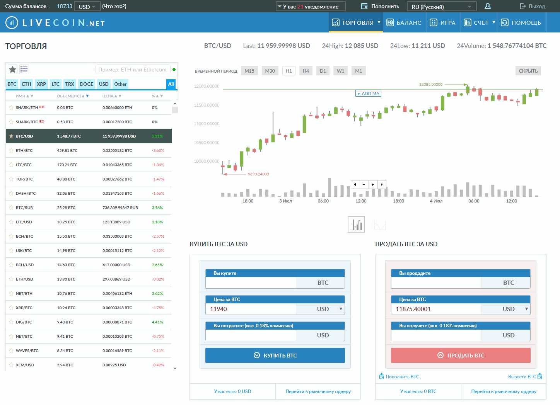Viewport: 560px width, 405px height.
Task: Click Выход logout link
Action: (533, 6)
